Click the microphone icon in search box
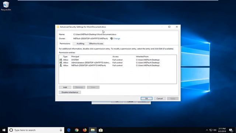Viewport: 236px width, 133px height. tap(61, 130)
